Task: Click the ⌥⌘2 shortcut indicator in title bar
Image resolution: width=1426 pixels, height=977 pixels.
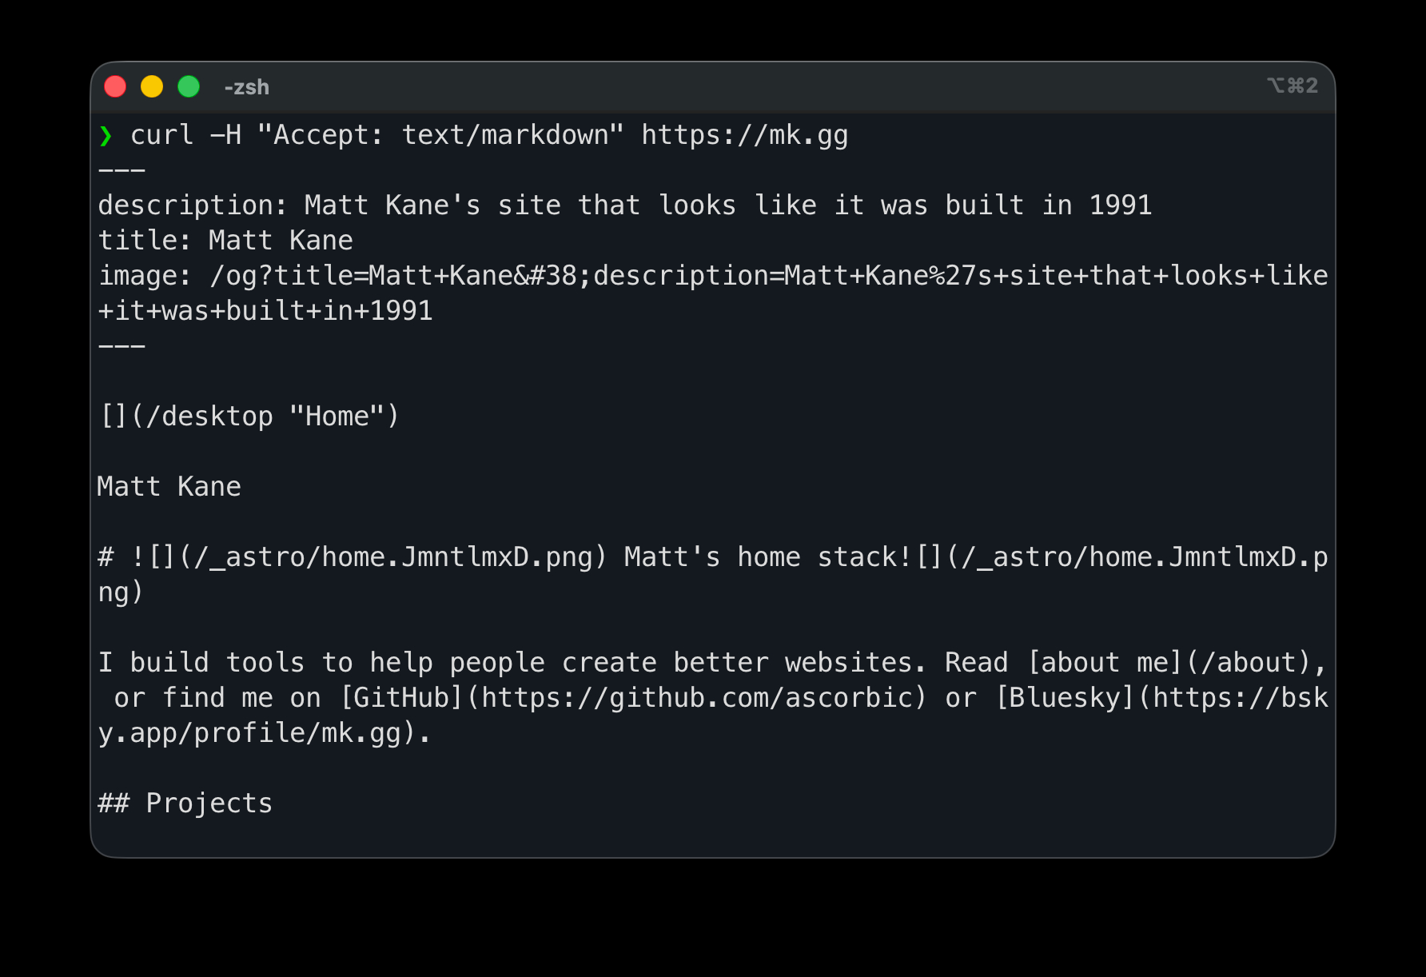Action: (1292, 86)
